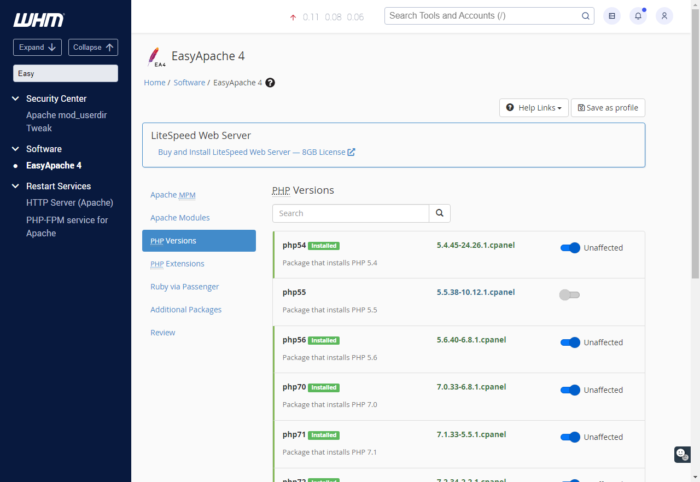Click php55 version 5.5.38-10.12.1.cpanel text
Viewport: 700px width, 482px height.
[x=476, y=292]
